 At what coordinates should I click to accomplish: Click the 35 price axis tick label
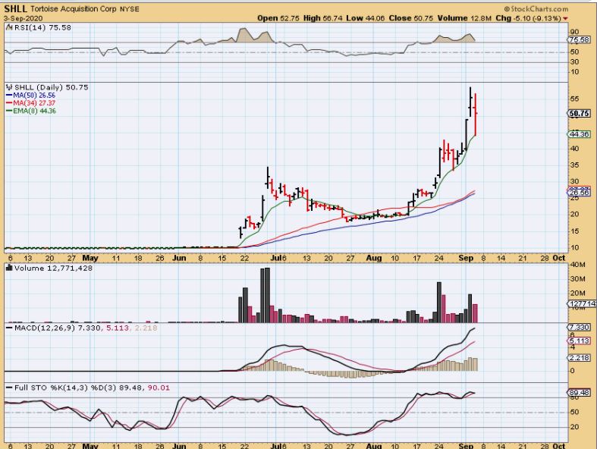pos(574,165)
